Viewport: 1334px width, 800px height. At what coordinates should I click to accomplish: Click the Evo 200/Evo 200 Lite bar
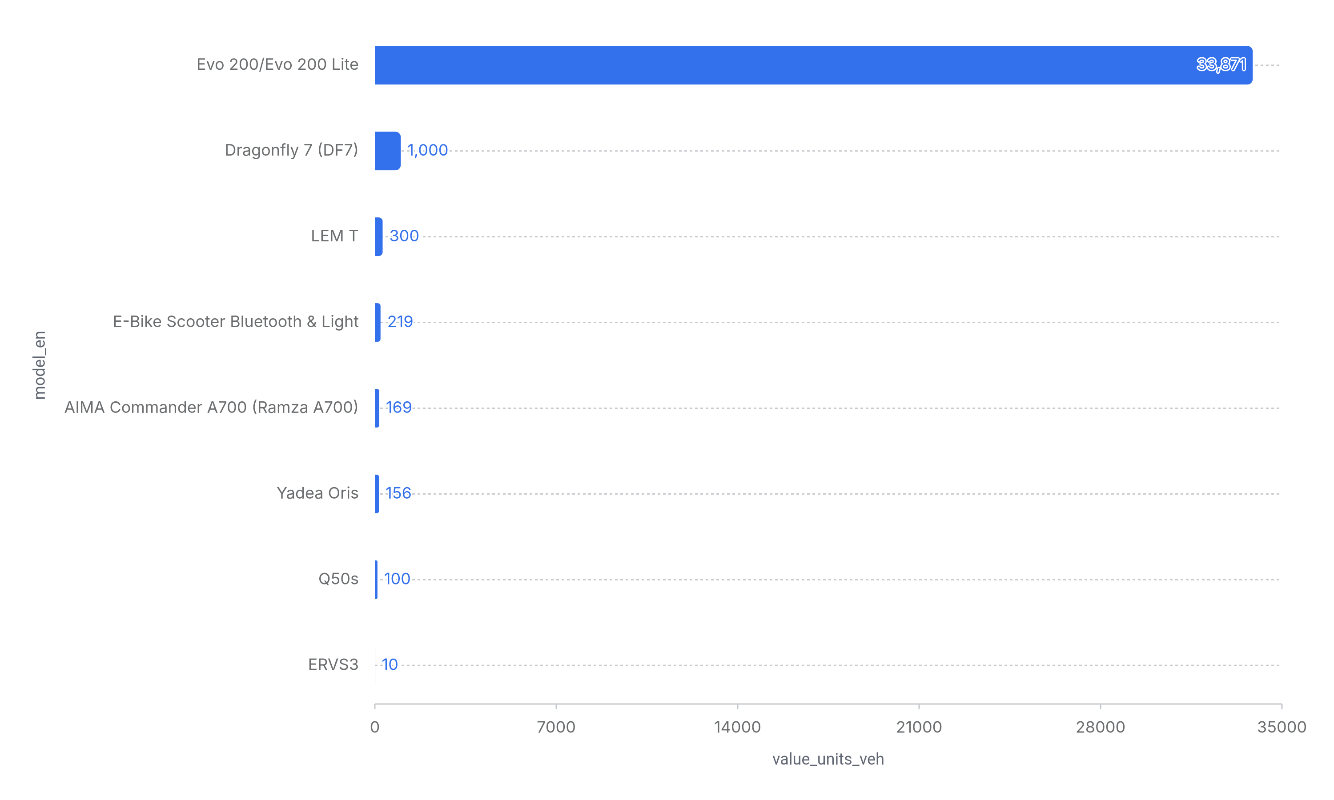813,65
